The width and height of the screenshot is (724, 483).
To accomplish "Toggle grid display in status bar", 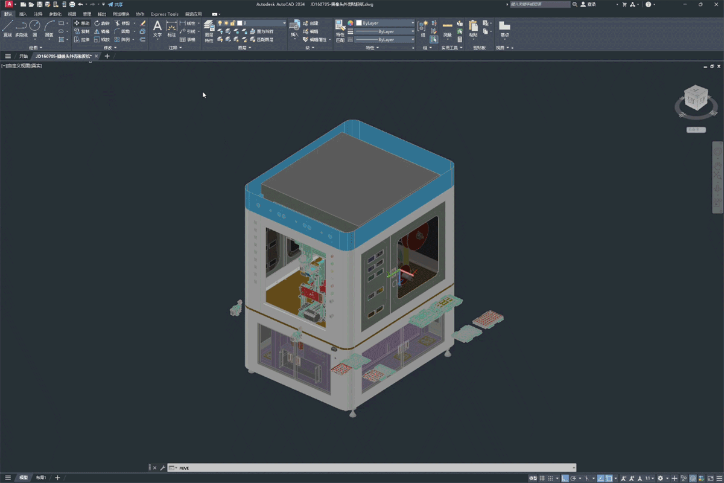I will tap(542, 478).
